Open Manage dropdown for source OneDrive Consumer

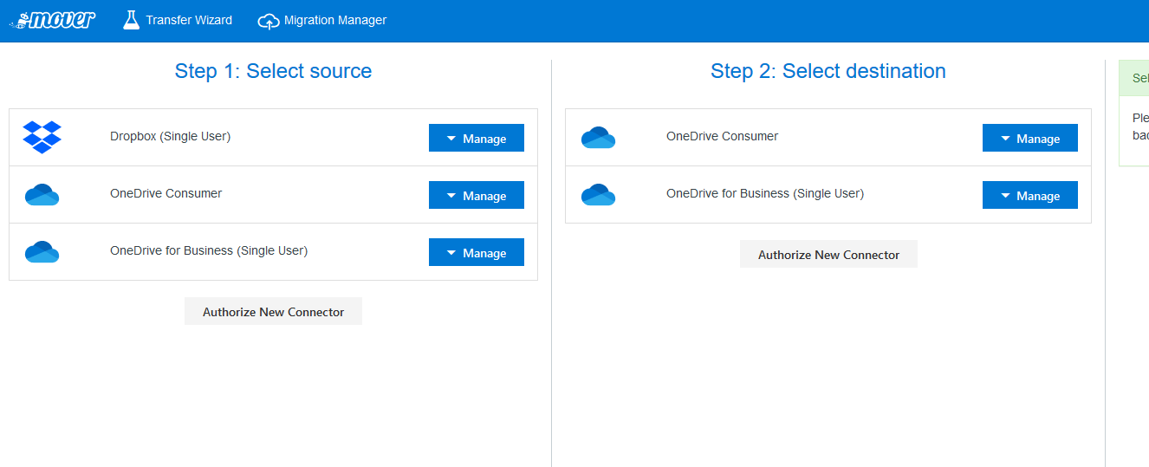(x=477, y=195)
